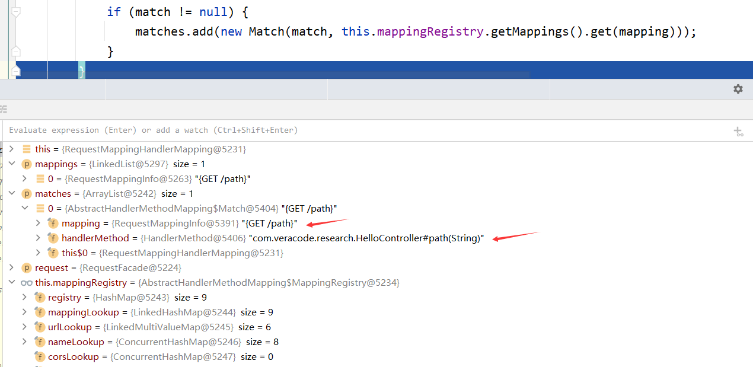Click the mappingRegistry field reference in code
753x367 pixels.
429,31
